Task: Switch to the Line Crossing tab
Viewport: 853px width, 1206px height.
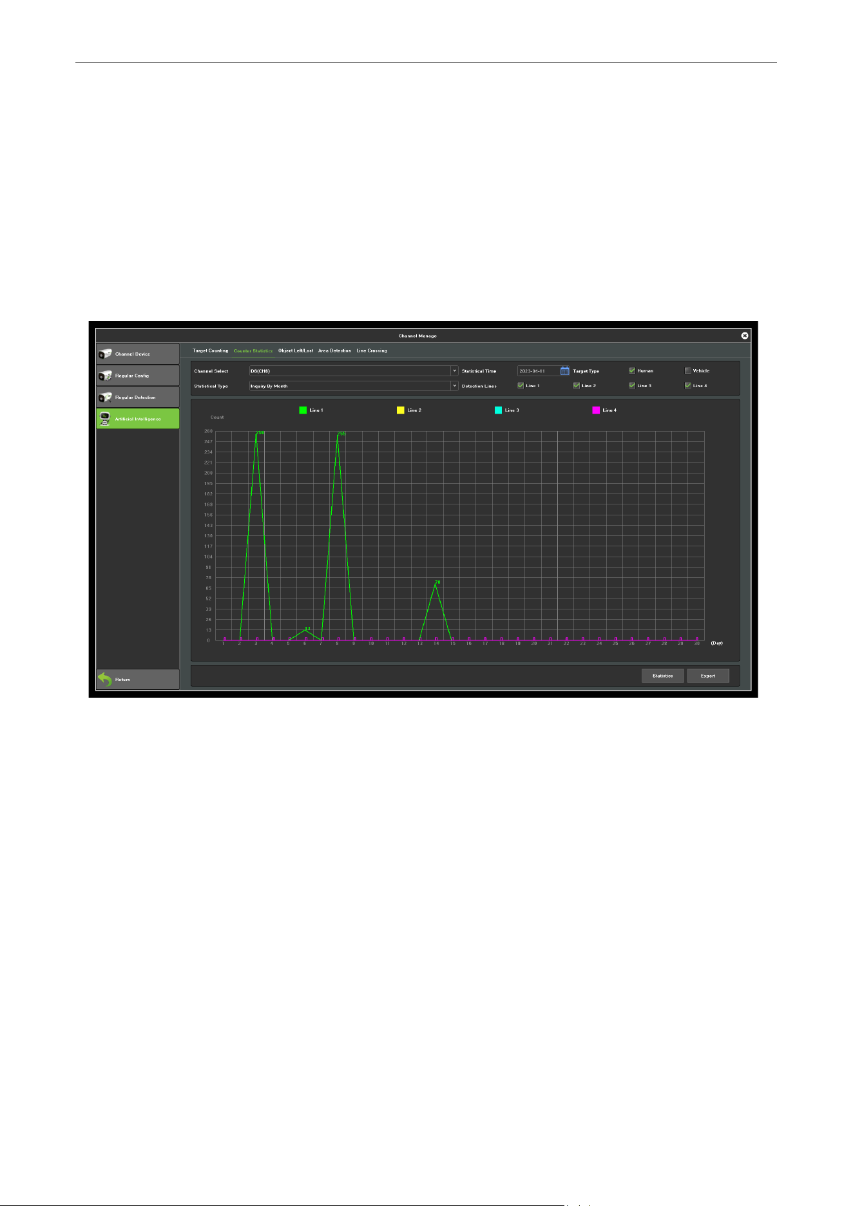Action: click(x=372, y=350)
